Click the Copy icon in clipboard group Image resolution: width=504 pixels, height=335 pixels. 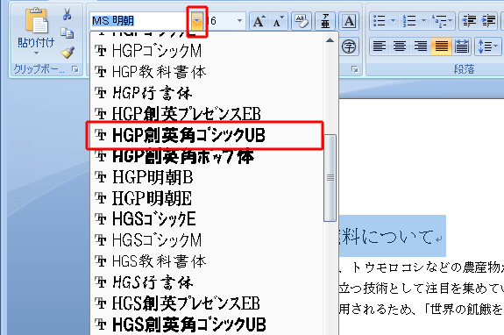pyautogui.click(x=67, y=33)
